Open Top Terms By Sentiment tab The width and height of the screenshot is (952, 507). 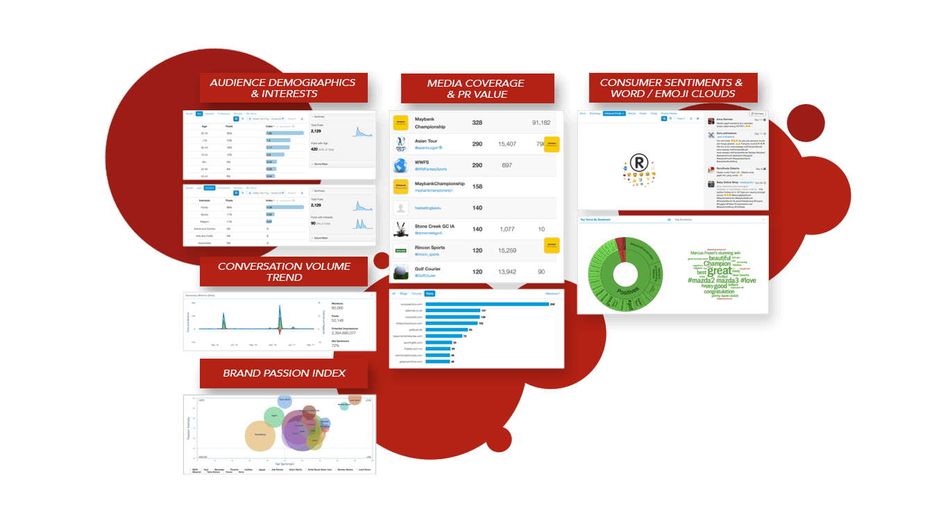coord(594,219)
